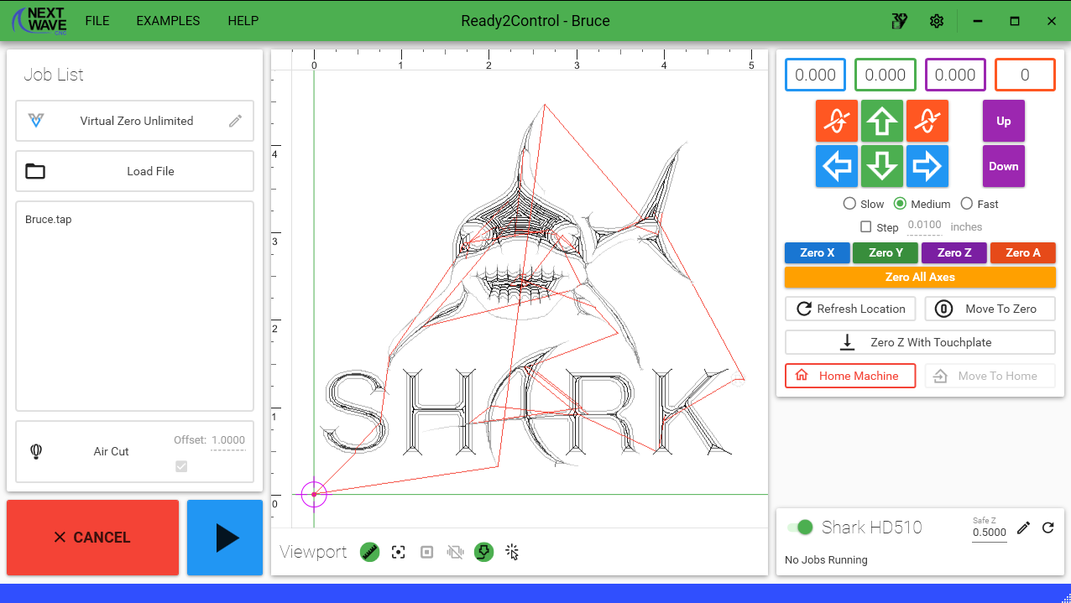Open the FILE menu

point(97,20)
